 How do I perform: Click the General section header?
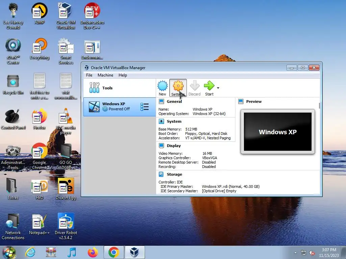[x=174, y=102]
